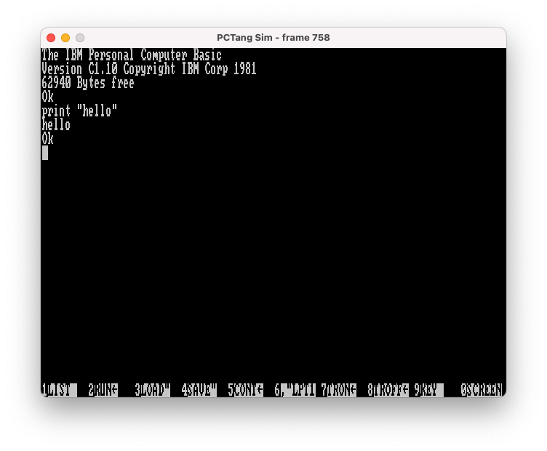
Task: Click the '2RUN' function key label
Action: coord(103,390)
